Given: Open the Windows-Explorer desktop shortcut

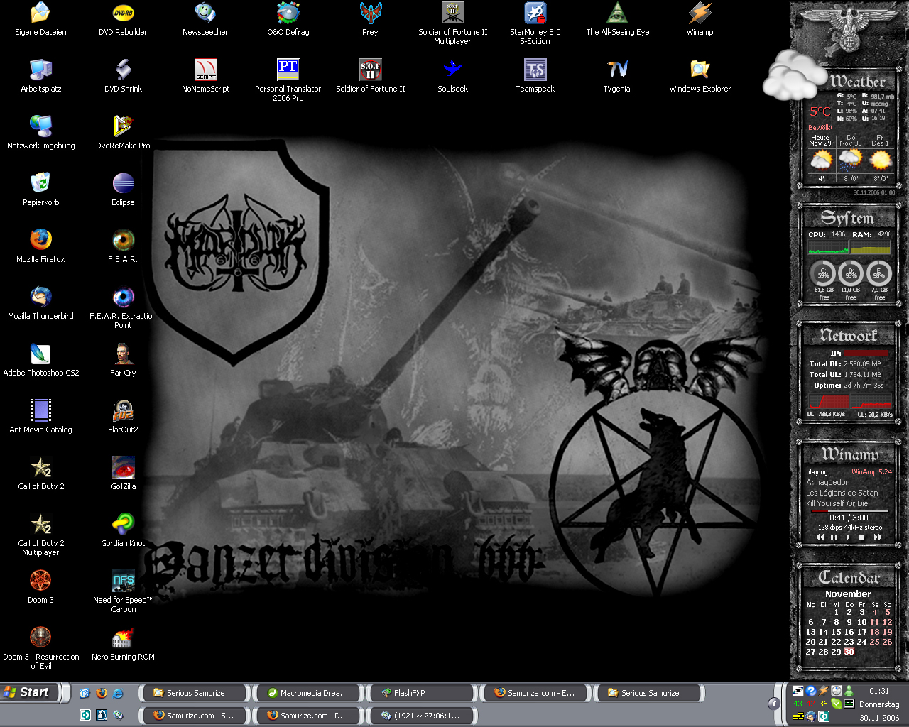Looking at the screenshot, I should (x=700, y=76).
